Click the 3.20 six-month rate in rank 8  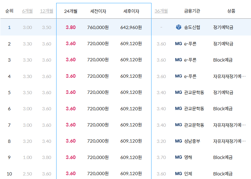27,141
